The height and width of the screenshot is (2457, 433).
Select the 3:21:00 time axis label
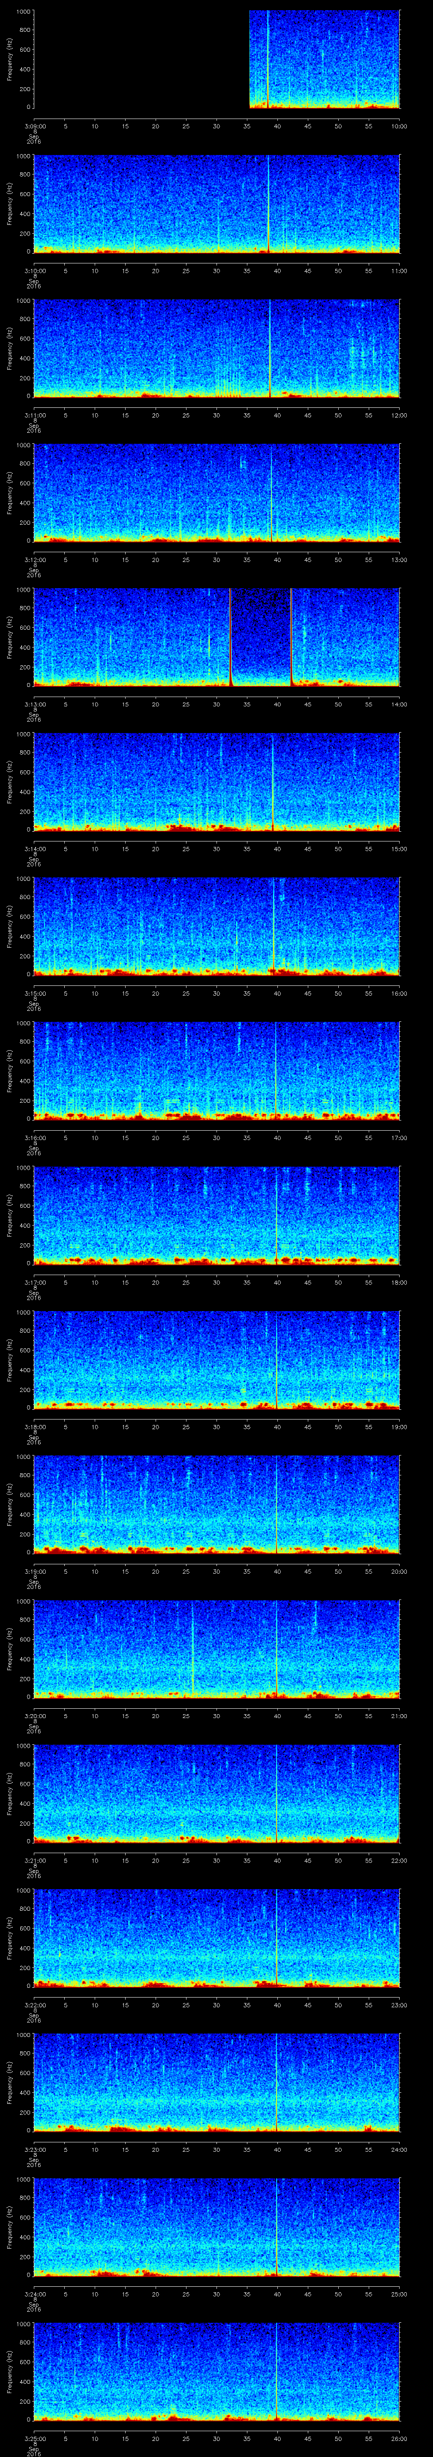[34, 1861]
